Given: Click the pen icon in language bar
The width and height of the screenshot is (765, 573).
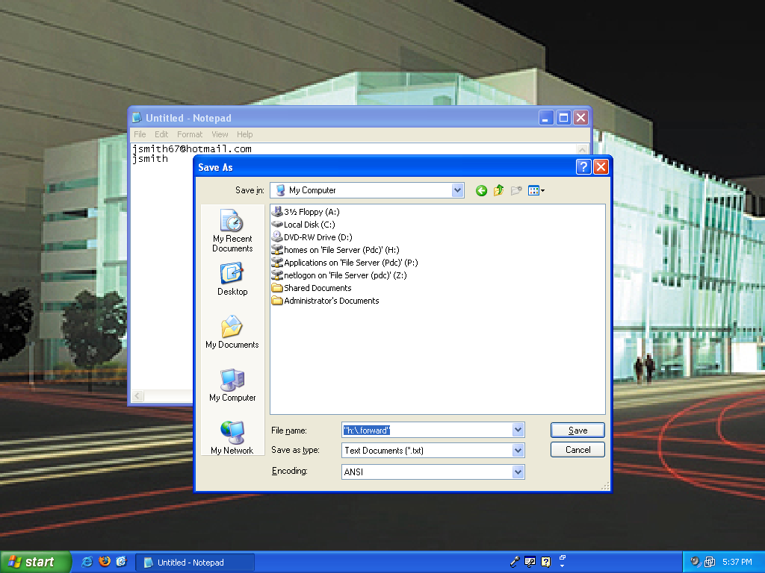Looking at the screenshot, I should pyautogui.click(x=515, y=562).
